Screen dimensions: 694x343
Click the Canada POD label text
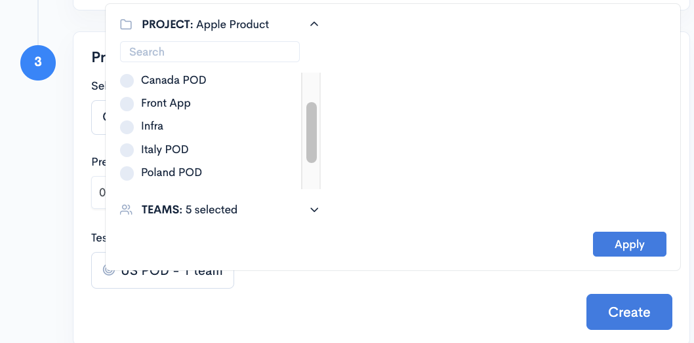[x=173, y=81]
